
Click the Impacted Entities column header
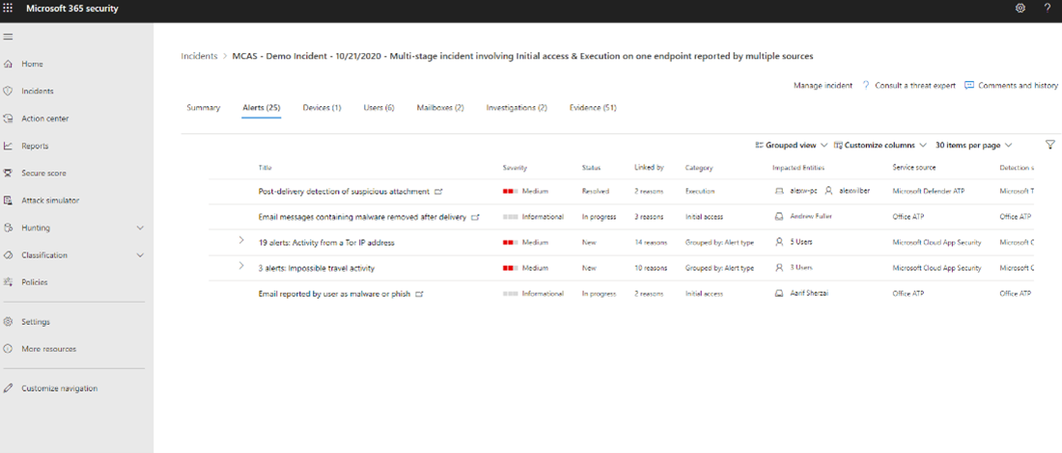pyautogui.click(x=798, y=168)
